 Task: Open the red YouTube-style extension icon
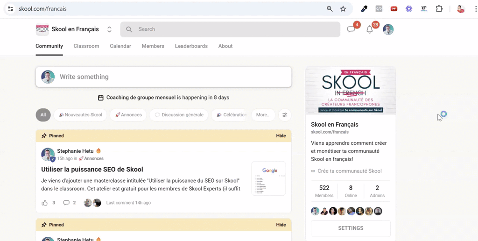(394, 9)
